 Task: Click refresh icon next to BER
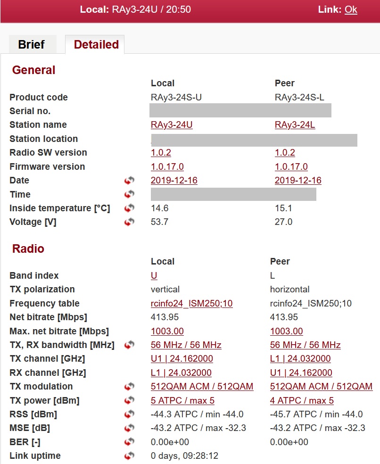tap(129, 442)
